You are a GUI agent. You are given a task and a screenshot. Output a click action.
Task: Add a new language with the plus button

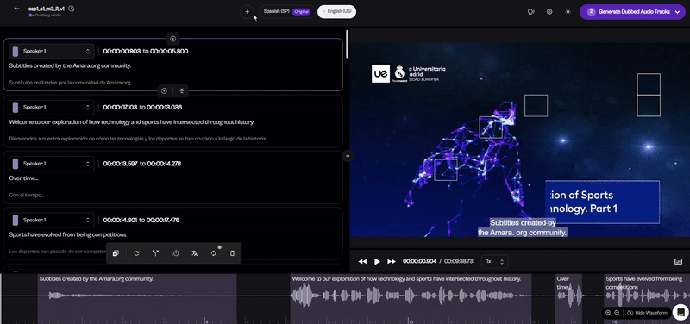(x=248, y=12)
